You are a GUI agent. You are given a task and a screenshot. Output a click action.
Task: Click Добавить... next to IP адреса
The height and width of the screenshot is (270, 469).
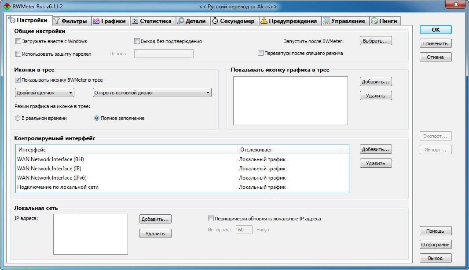click(156, 219)
